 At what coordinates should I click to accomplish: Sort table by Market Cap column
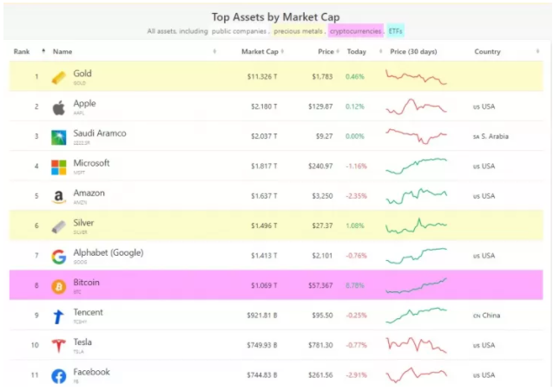pos(260,52)
